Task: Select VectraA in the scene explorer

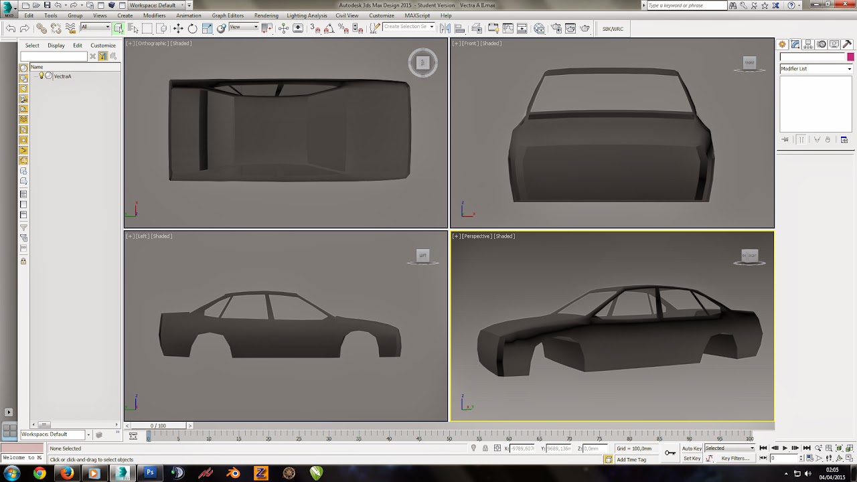Action: [62, 76]
